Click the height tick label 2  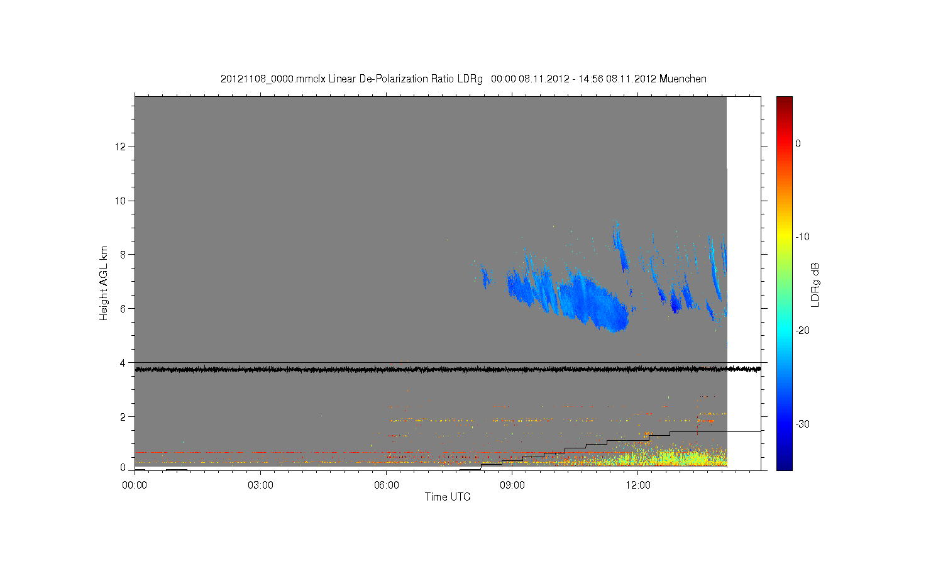[x=123, y=417]
